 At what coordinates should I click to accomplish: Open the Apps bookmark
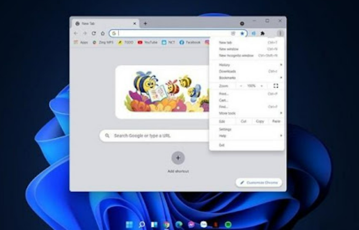81,42
